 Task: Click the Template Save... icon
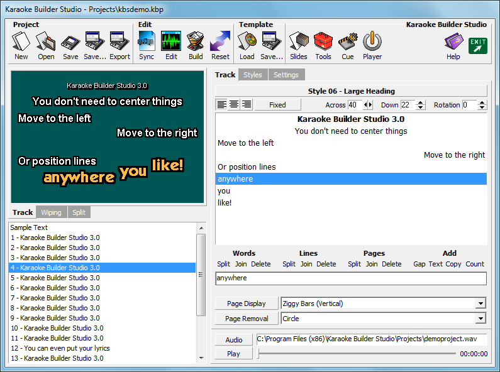(272, 46)
